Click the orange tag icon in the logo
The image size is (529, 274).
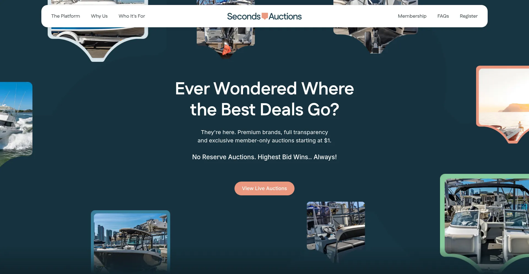264,16
